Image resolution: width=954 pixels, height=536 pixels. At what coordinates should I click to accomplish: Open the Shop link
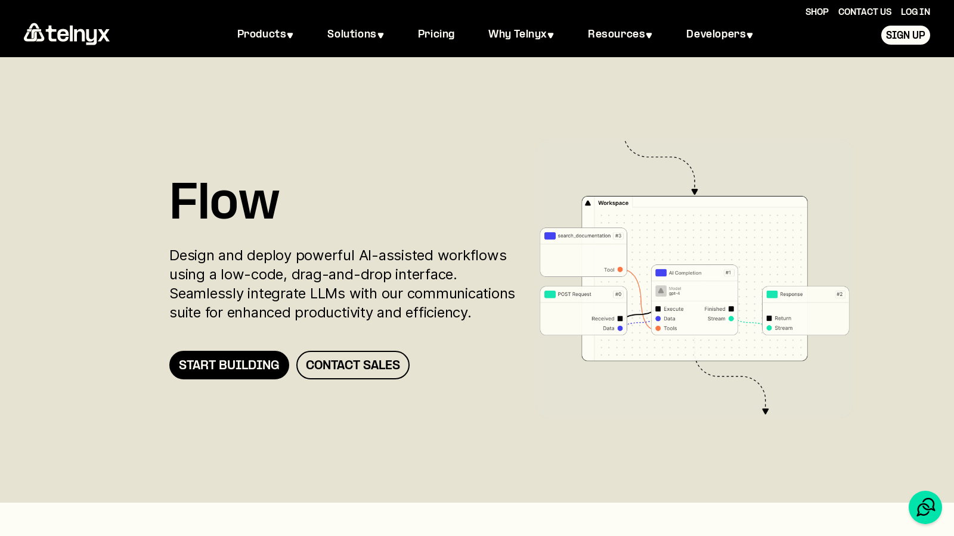[817, 12]
